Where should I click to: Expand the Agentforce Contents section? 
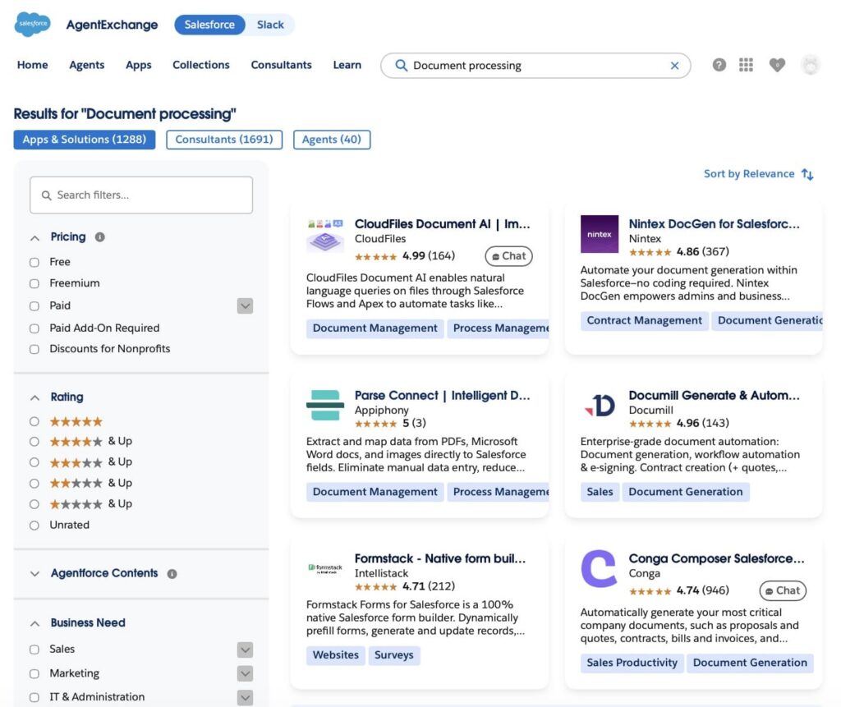coord(34,573)
